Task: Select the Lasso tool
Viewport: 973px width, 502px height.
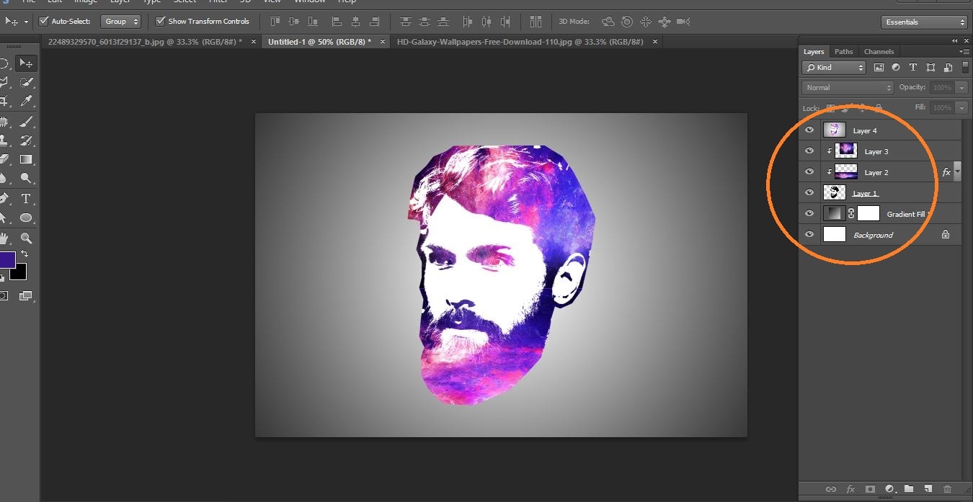Action: click(x=7, y=81)
